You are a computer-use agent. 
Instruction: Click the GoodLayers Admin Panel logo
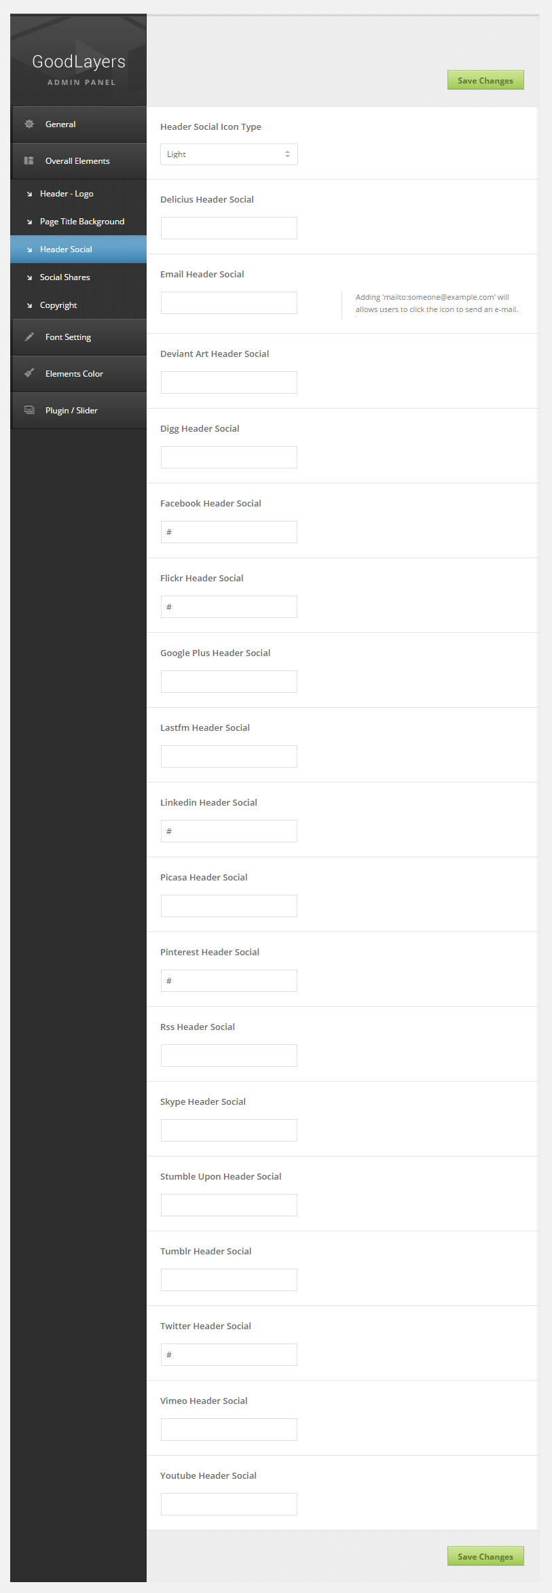[x=79, y=69]
